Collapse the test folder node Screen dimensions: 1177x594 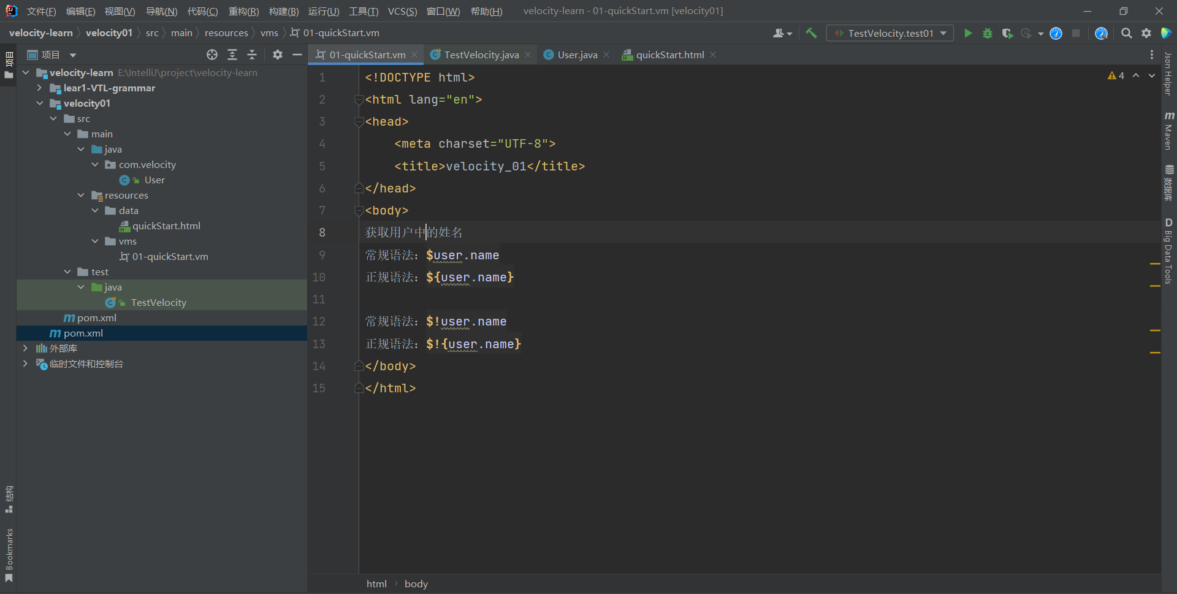coord(67,272)
